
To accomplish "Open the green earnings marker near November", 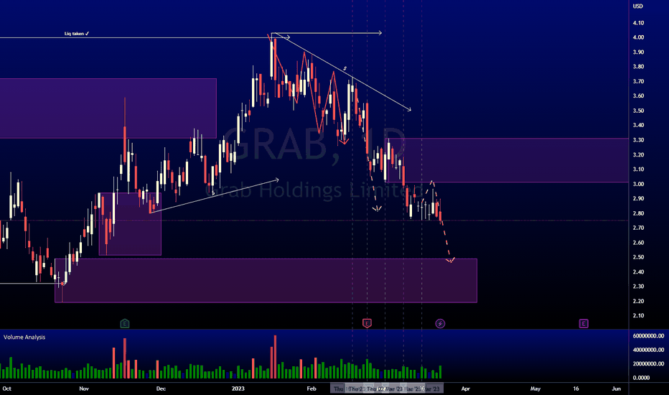I will 125,323.
